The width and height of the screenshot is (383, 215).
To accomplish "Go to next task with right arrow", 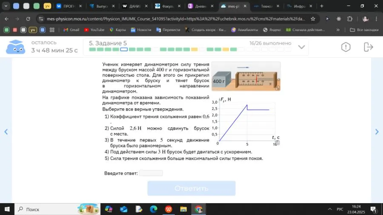I will point(377,132).
